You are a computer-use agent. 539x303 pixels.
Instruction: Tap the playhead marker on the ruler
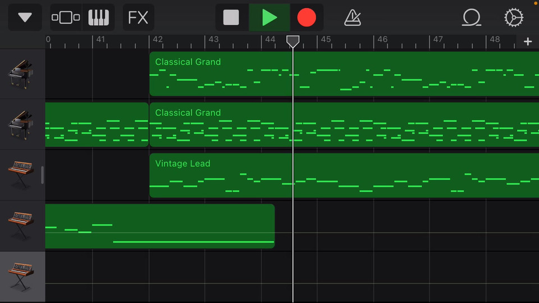[293, 42]
